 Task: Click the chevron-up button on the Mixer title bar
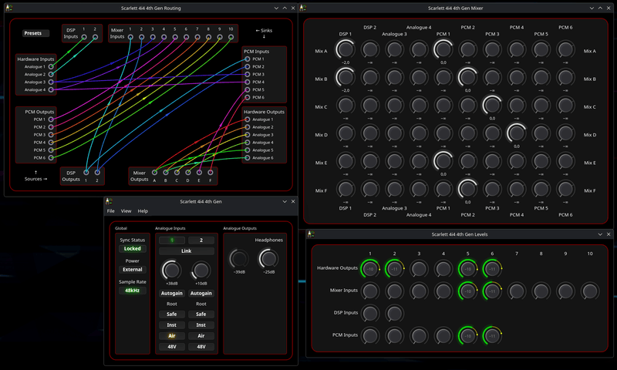pyautogui.click(x=601, y=8)
